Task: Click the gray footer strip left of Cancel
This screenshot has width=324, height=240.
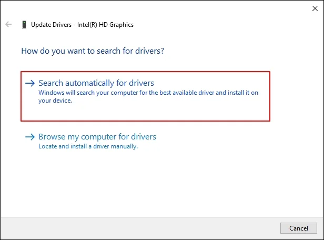Action: pyautogui.click(x=137, y=228)
